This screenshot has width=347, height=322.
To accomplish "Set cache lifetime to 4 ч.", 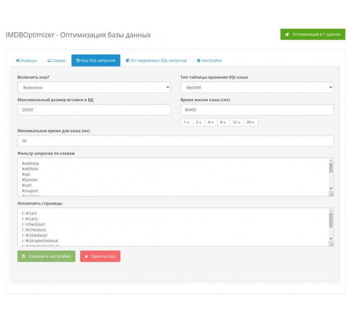I will [211, 122].
